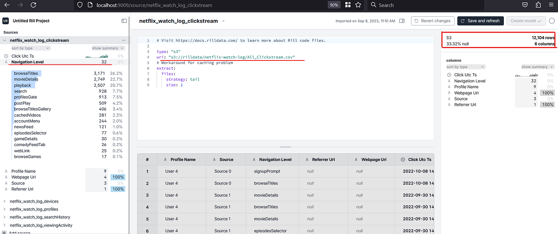558x234 pixels.
Task: Bookmark this page with the star icon
Action: [x=358, y=5]
